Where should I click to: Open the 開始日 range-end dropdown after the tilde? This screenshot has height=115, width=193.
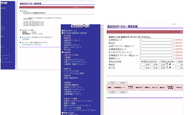coord(179,65)
